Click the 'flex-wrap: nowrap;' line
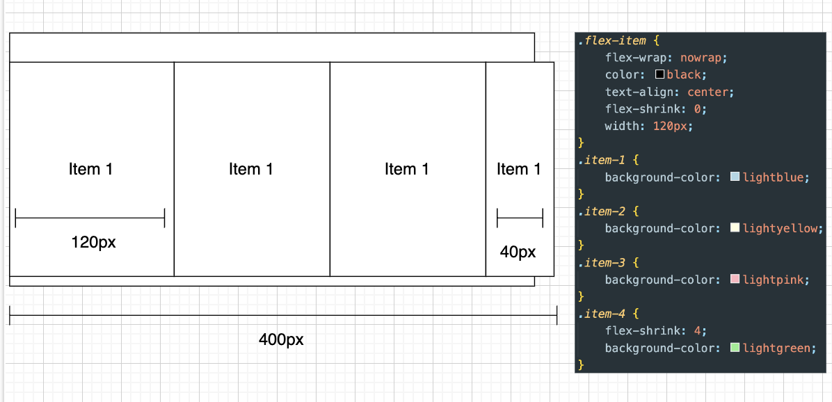Image resolution: width=832 pixels, height=402 pixels. pos(666,58)
